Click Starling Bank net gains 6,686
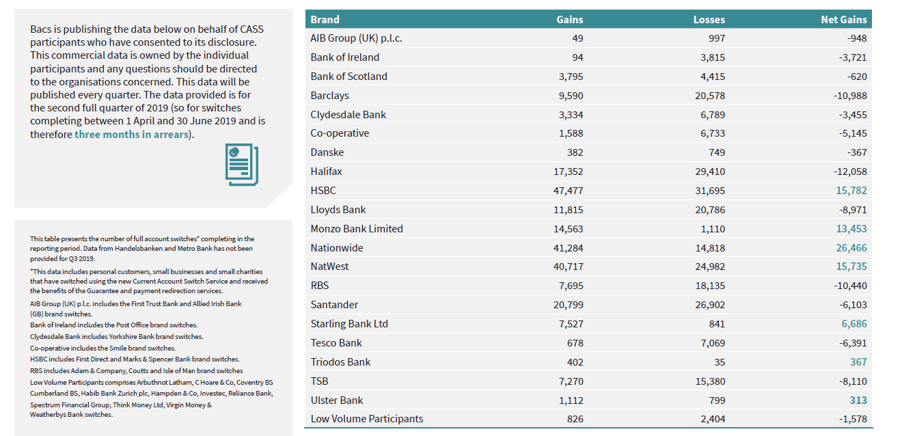 [853, 324]
